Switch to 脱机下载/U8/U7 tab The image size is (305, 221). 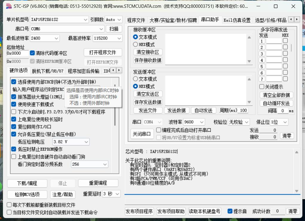click(x=48, y=71)
